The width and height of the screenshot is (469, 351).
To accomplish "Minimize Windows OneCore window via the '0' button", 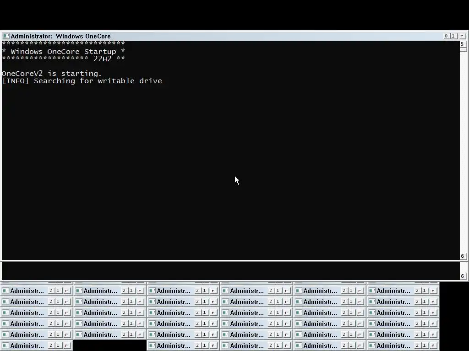I will [x=446, y=36].
